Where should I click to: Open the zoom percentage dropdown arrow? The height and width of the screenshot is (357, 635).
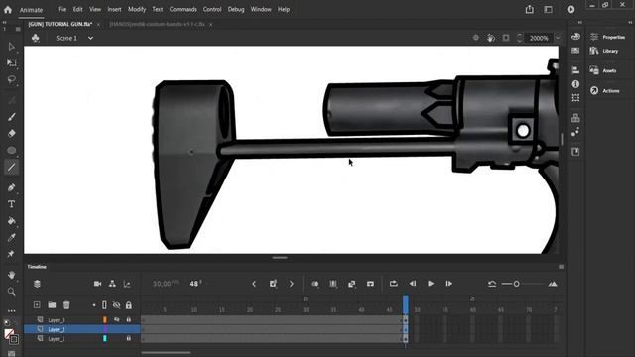pyautogui.click(x=558, y=38)
